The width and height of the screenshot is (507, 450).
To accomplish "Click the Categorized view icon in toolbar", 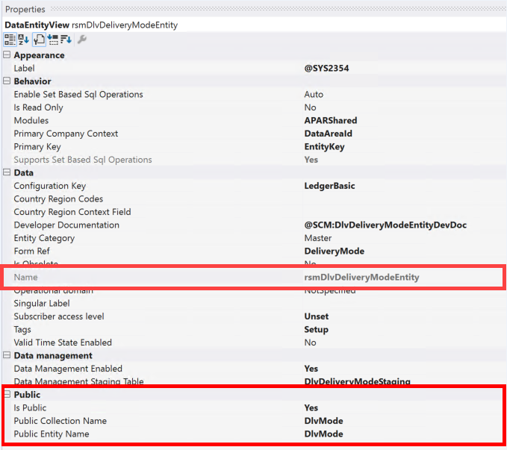I will click(10, 39).
